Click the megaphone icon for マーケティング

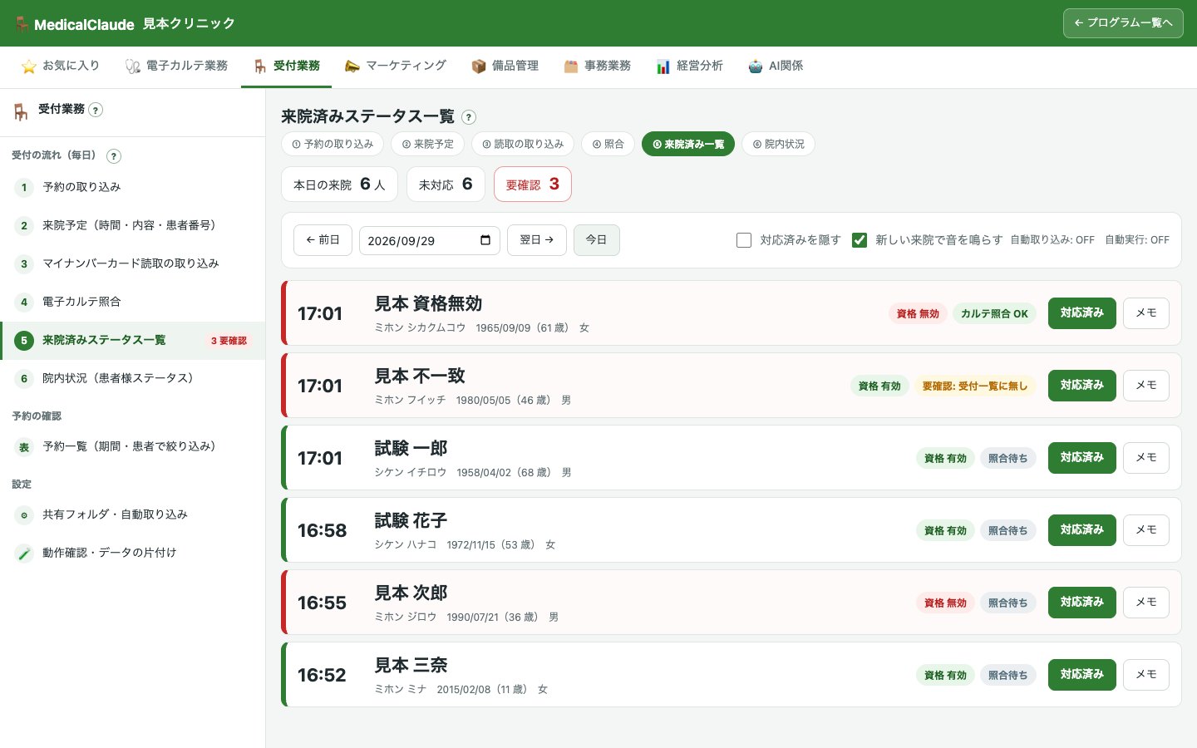tap(352, 66)
